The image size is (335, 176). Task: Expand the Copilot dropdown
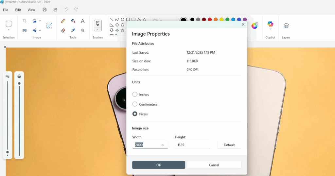[270, 30]
